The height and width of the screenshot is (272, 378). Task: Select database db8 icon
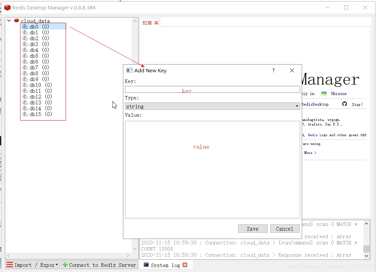click(25, 73)
